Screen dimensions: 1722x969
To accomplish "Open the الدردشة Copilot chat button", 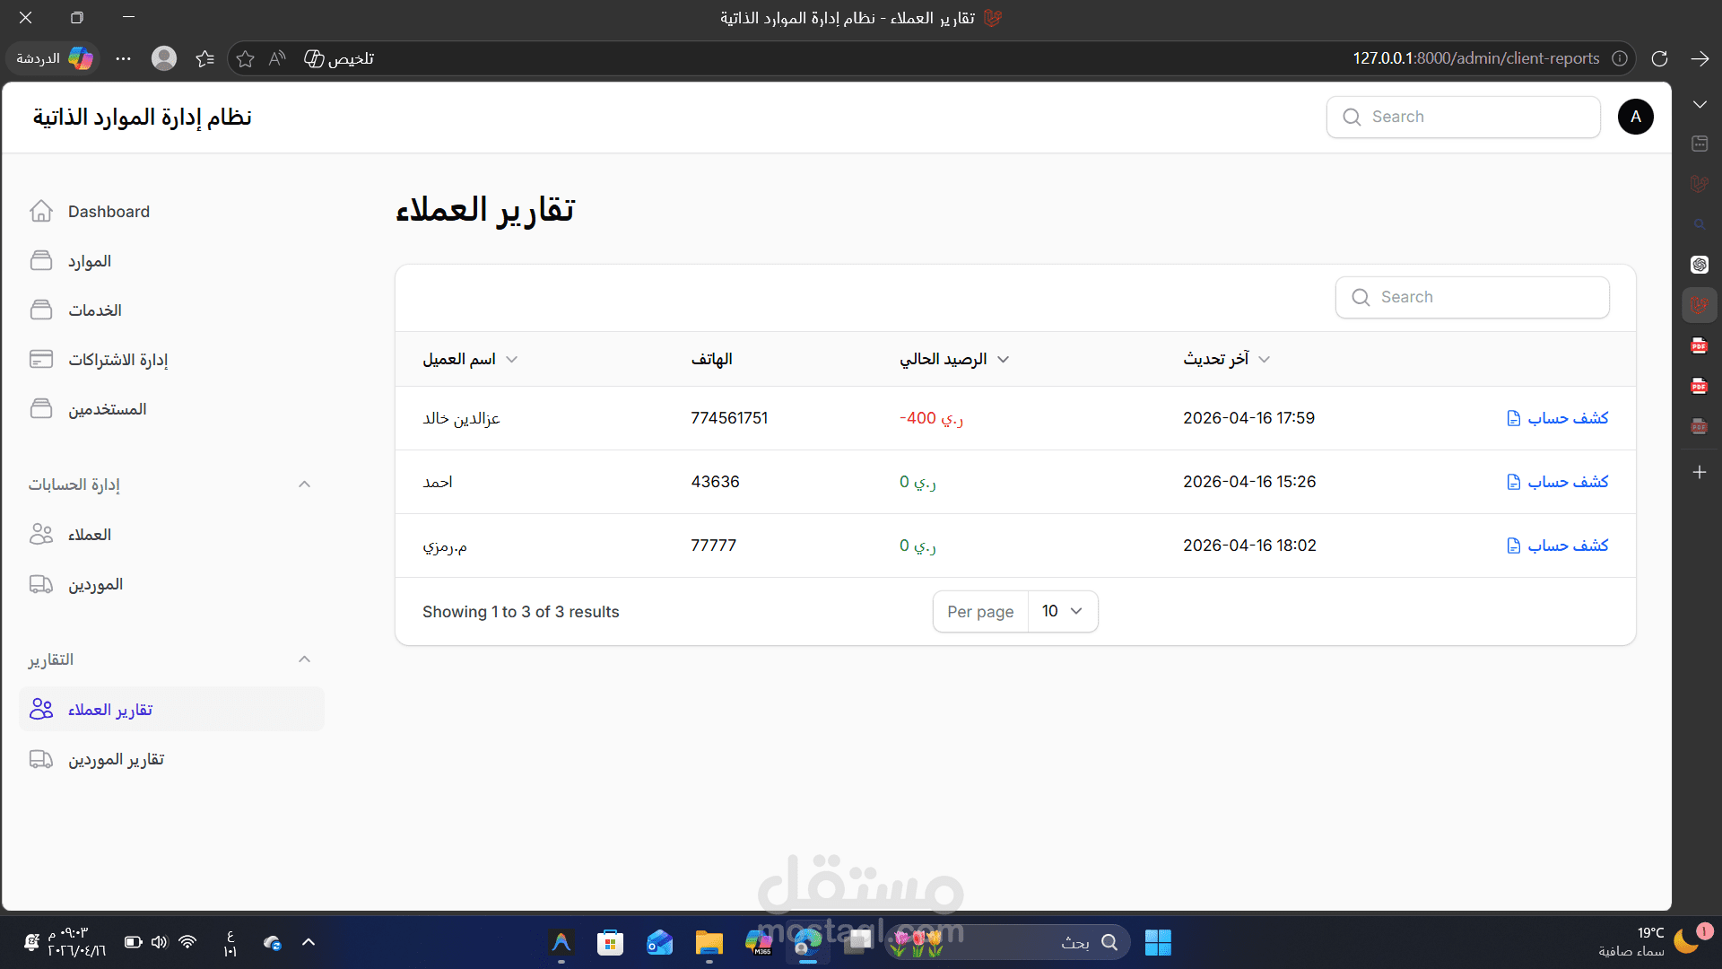I will tap(54, 58).
